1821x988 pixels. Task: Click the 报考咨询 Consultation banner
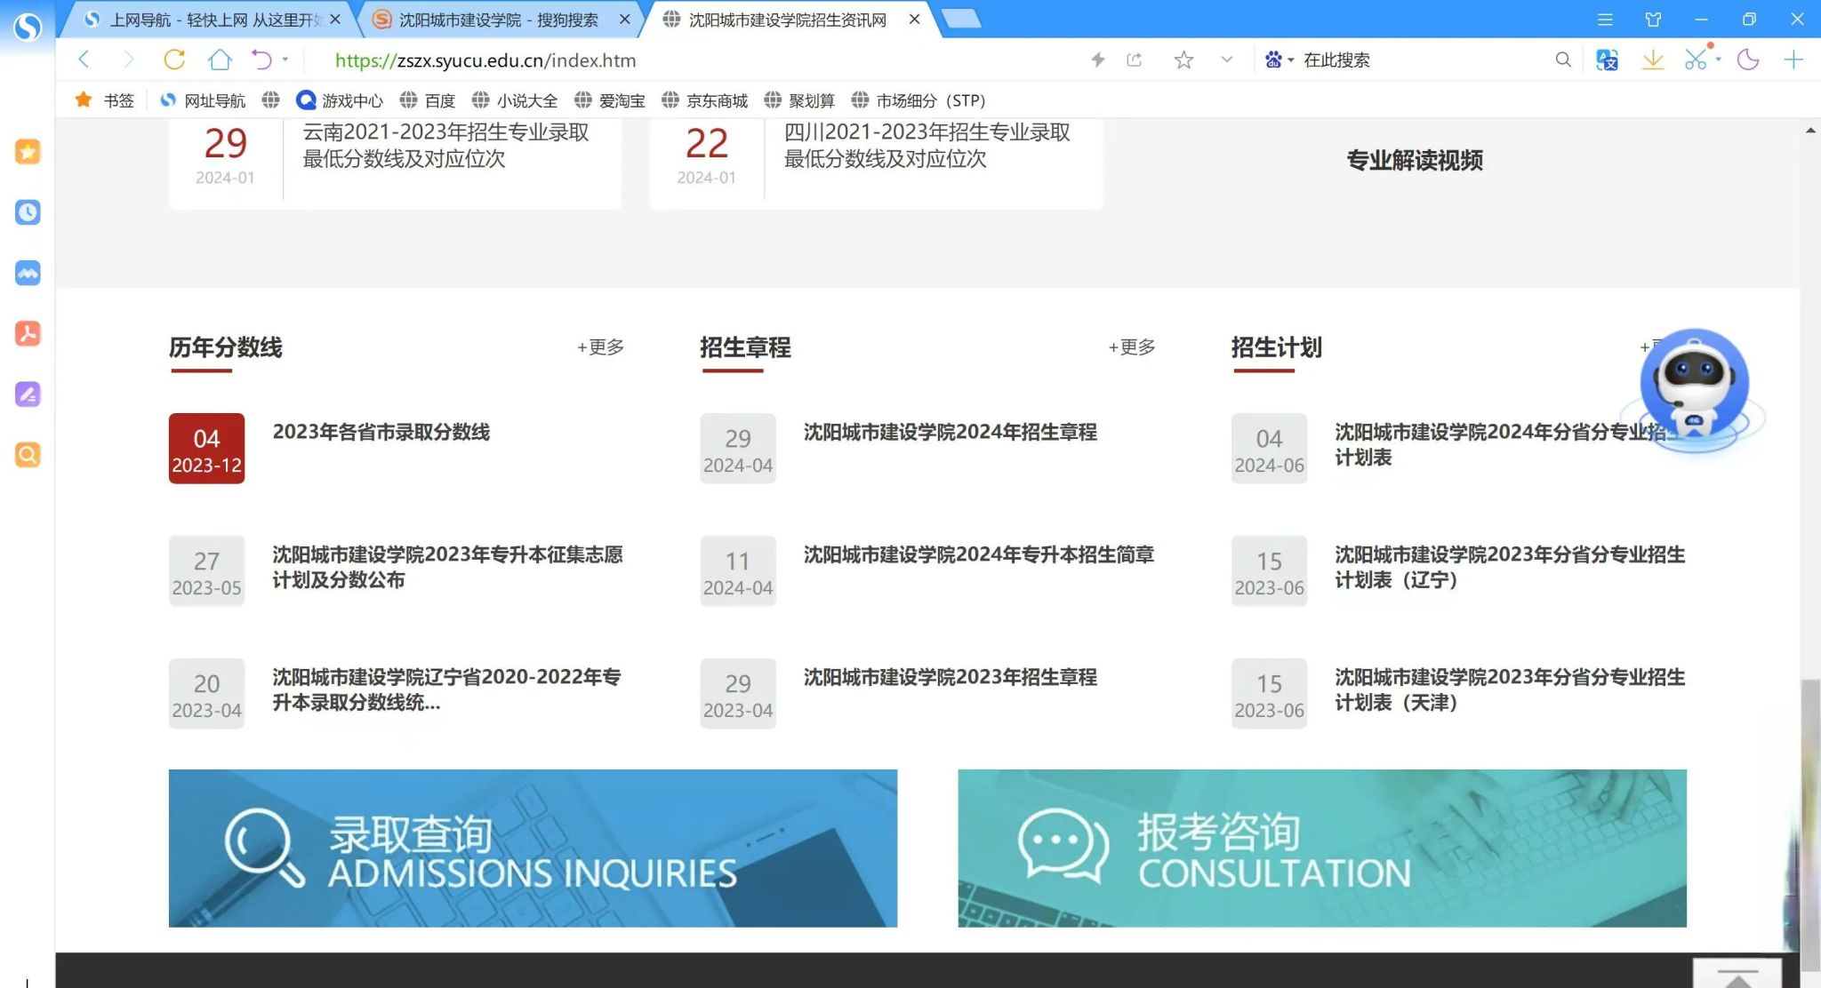(x=1321, y=848)
